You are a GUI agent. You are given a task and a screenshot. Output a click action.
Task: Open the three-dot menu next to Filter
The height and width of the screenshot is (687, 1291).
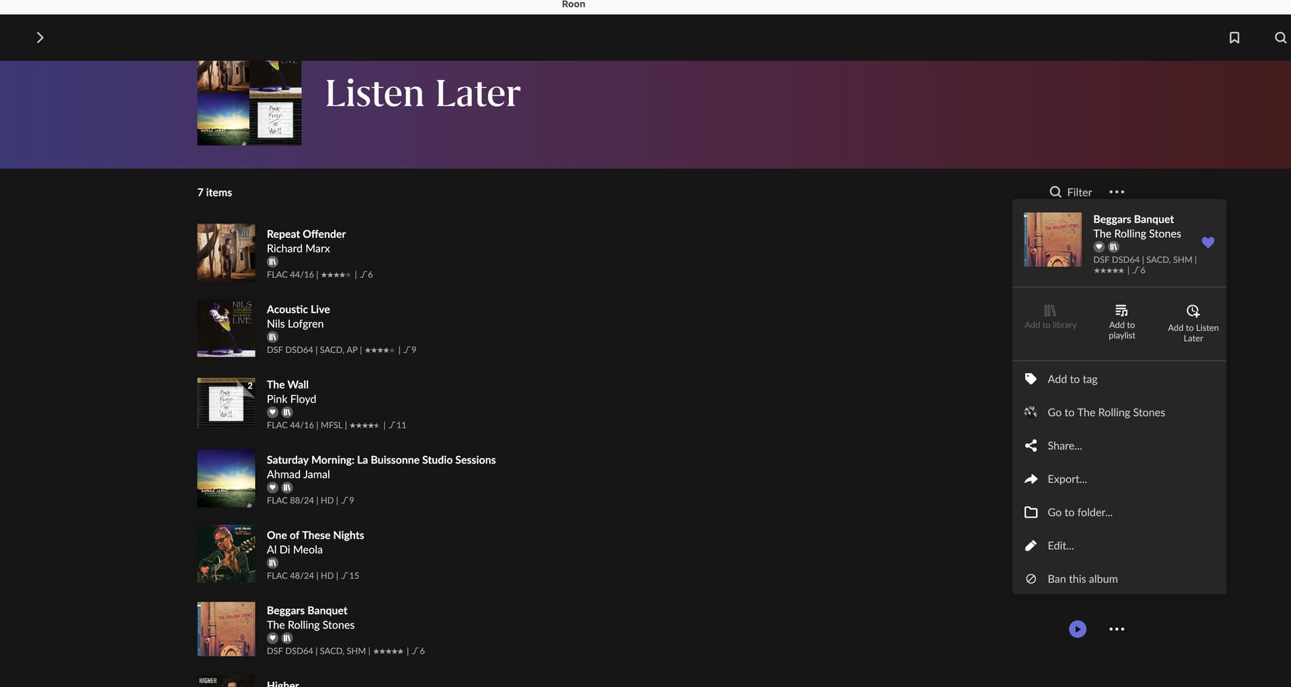pyautogui.click(x=1116, y=192)
